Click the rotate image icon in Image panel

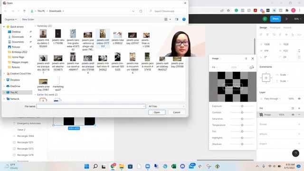click(252, 67)
